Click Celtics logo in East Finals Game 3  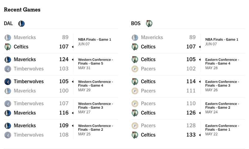pos(135,81)
